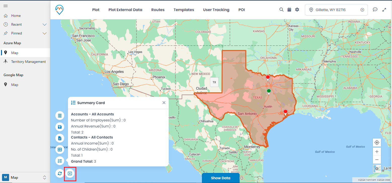This screenshot has width=392, height=183.
Task: Toggle the Summary Card numbered-list button
Action: click(x=60, y=161)
